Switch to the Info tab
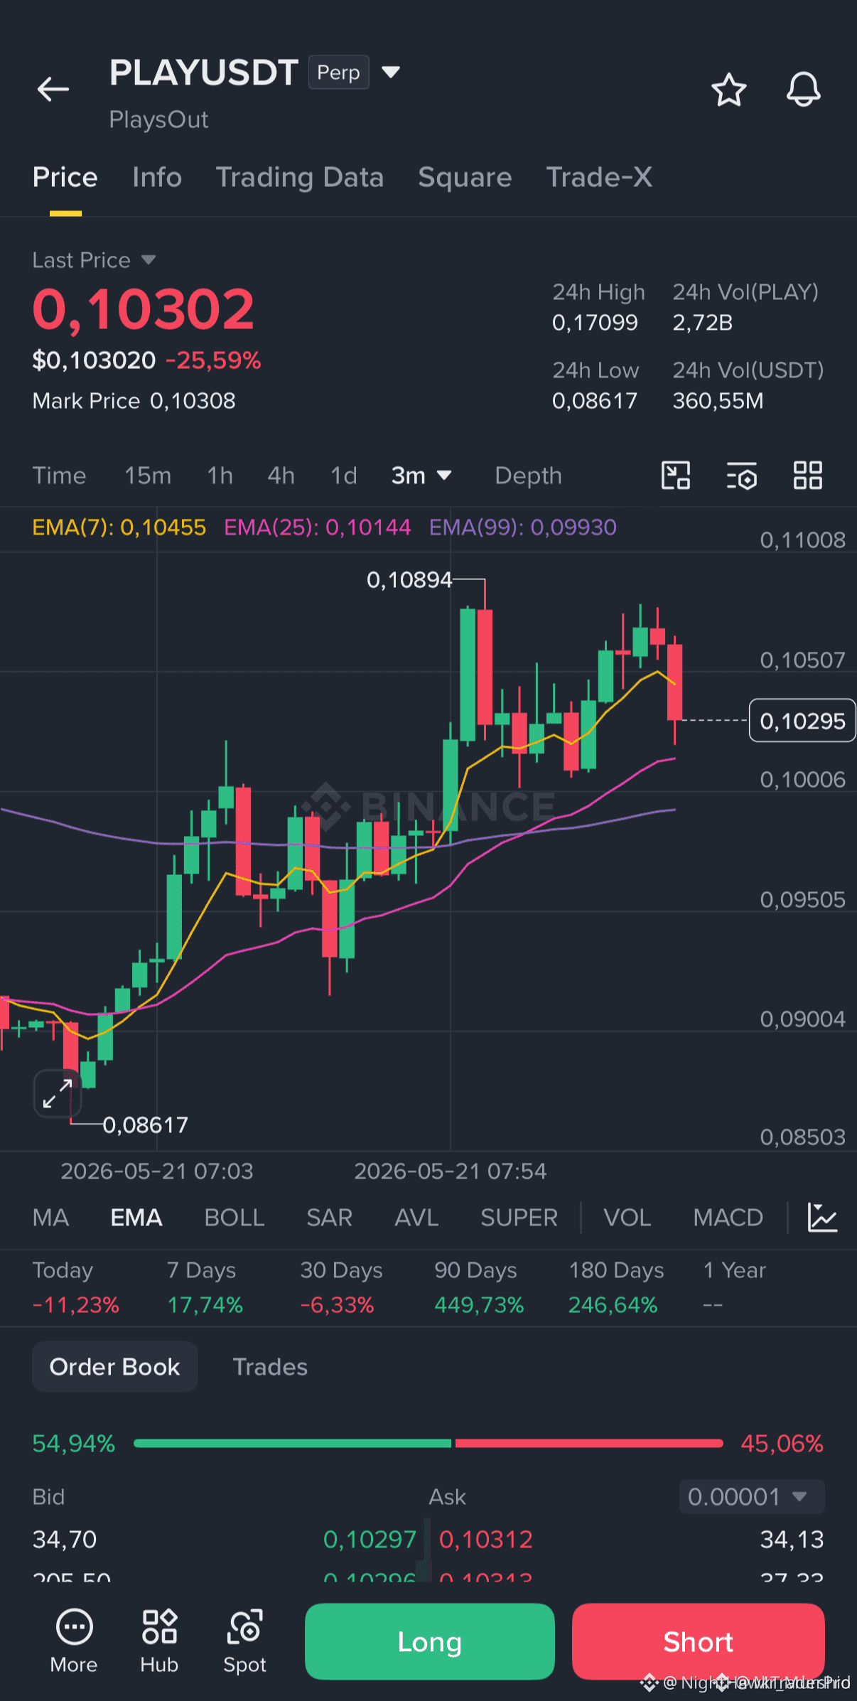 pyautogui.click(x=157, y=177)
